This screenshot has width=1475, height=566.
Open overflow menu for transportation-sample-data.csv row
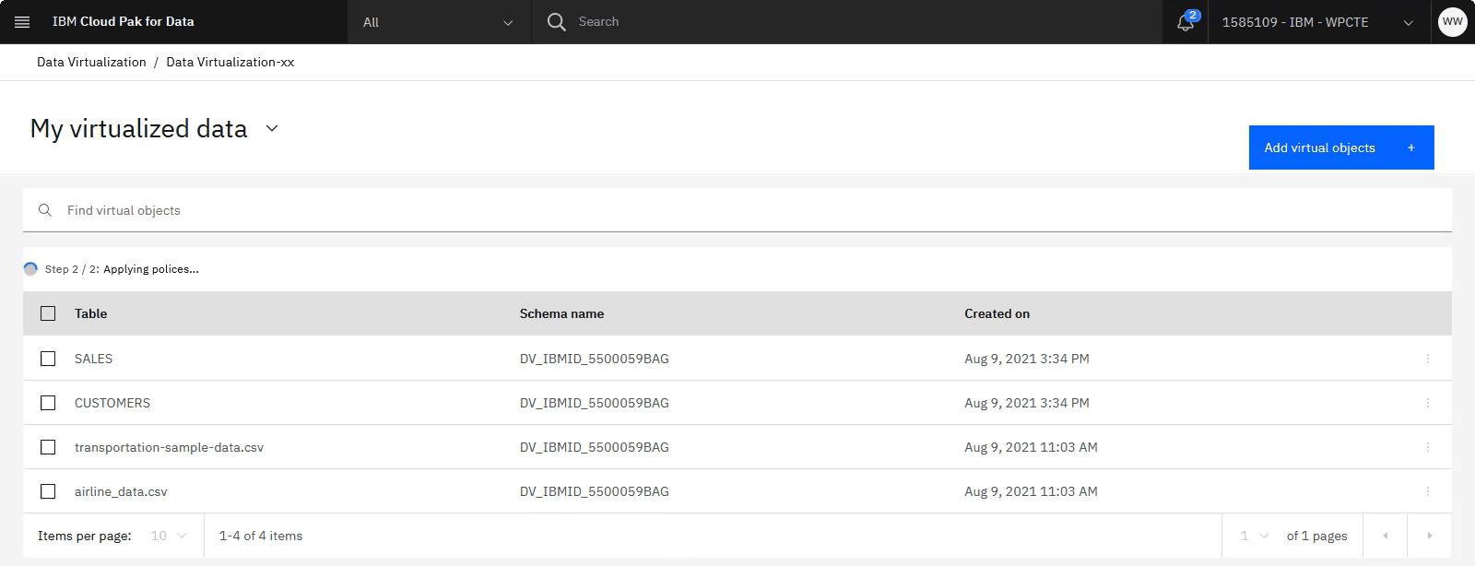(x=1428, y=447)
